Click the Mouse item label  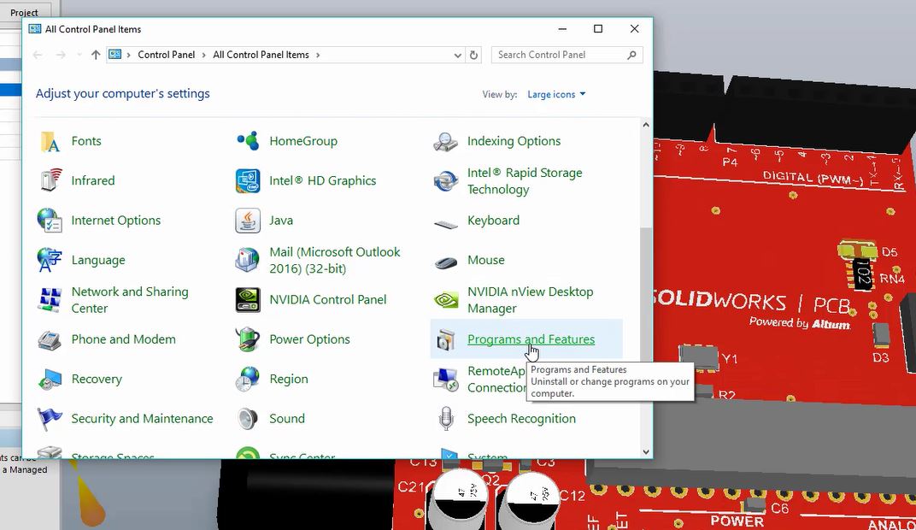tap(486, 260)
